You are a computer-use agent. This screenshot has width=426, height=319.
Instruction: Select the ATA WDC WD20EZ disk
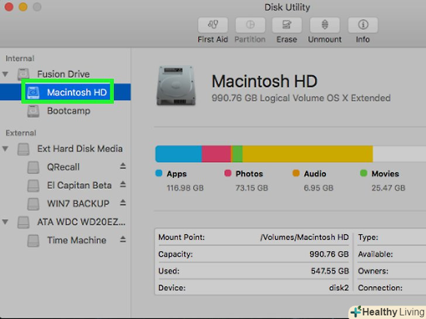pyautogui.click(x=81, y=222)
